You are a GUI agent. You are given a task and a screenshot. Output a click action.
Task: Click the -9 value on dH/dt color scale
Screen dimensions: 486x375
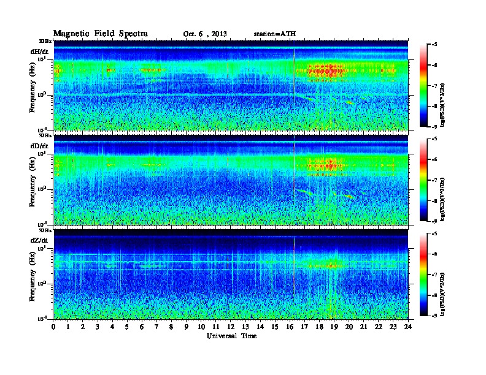coord(434,127)
